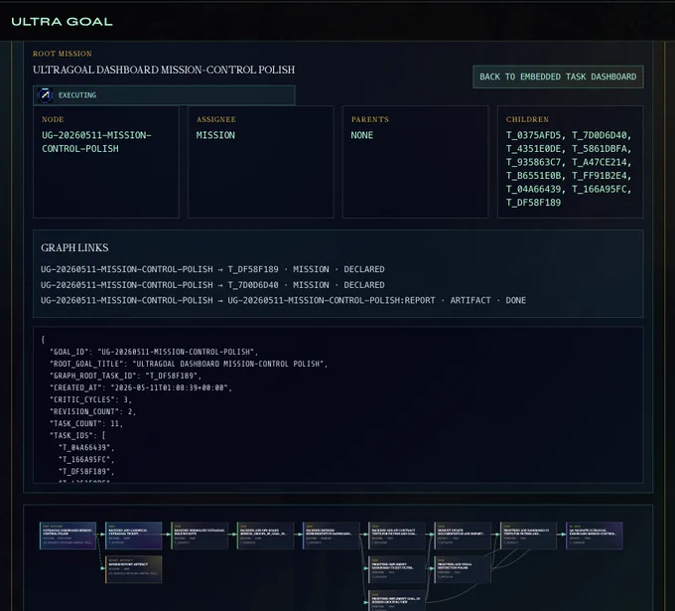
Task: Click the "GRAPH_ROOT_TASK_ID" JSON line
Action: [125, 376]
